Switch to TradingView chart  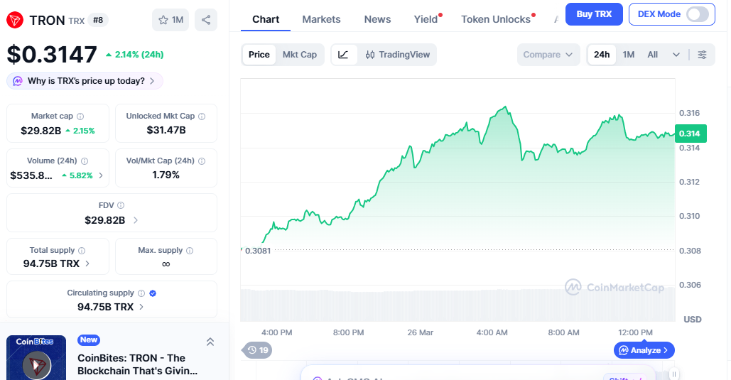tap(397, 55)
